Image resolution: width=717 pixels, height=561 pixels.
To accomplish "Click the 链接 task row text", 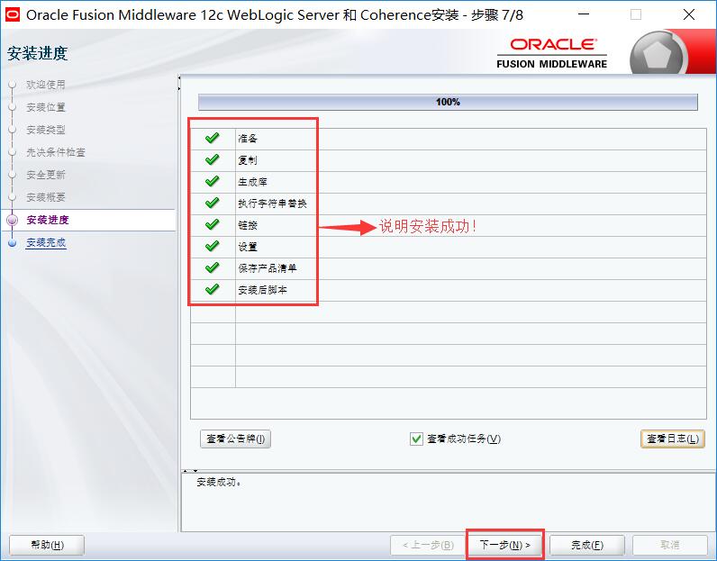I will [x=248, y=225].
